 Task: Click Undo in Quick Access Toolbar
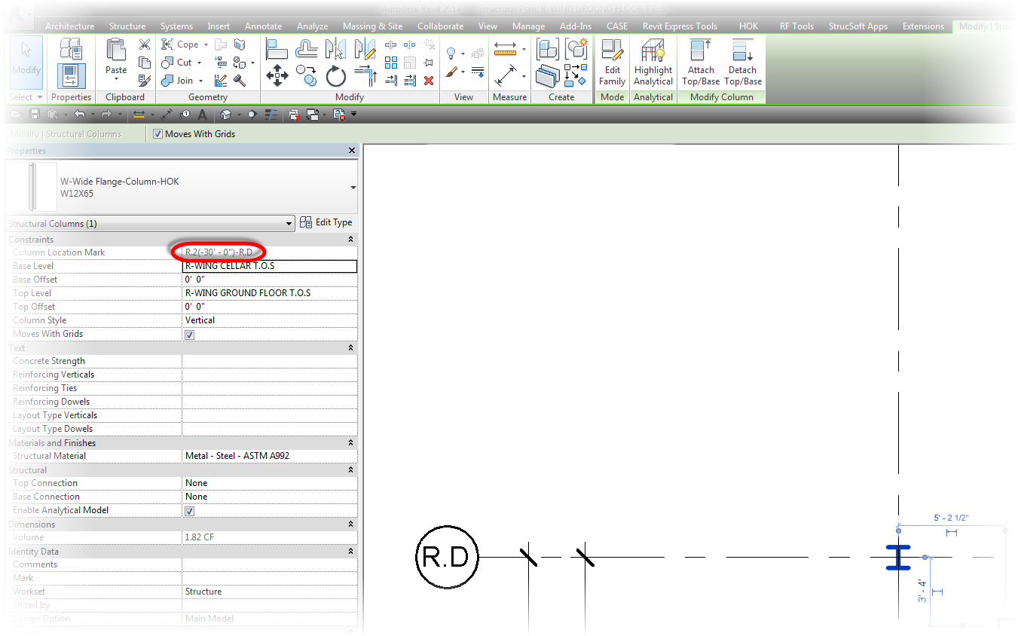79,115
